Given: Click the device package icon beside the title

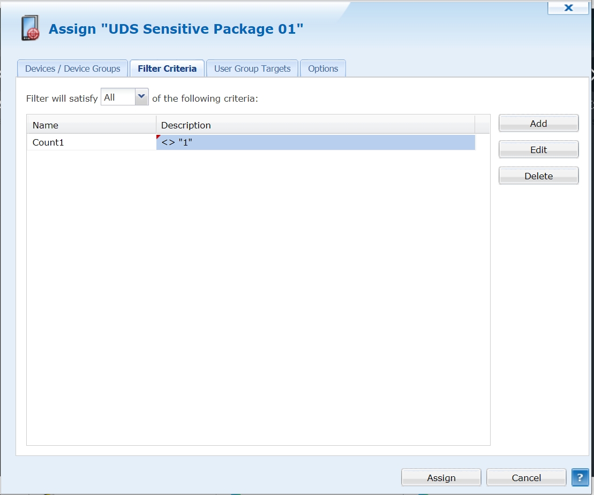Looking at the screenshot, I should point(31,28).
